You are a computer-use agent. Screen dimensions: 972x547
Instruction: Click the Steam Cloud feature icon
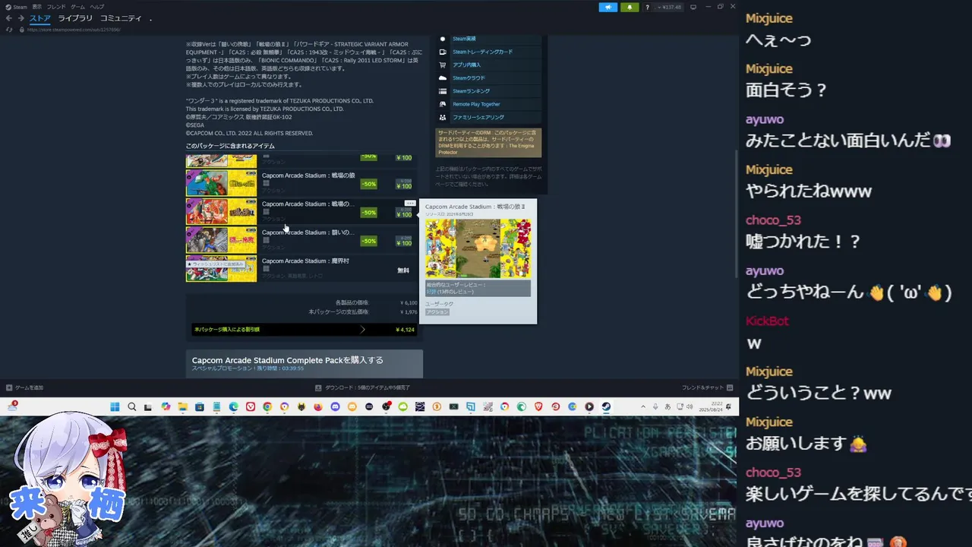443,77
